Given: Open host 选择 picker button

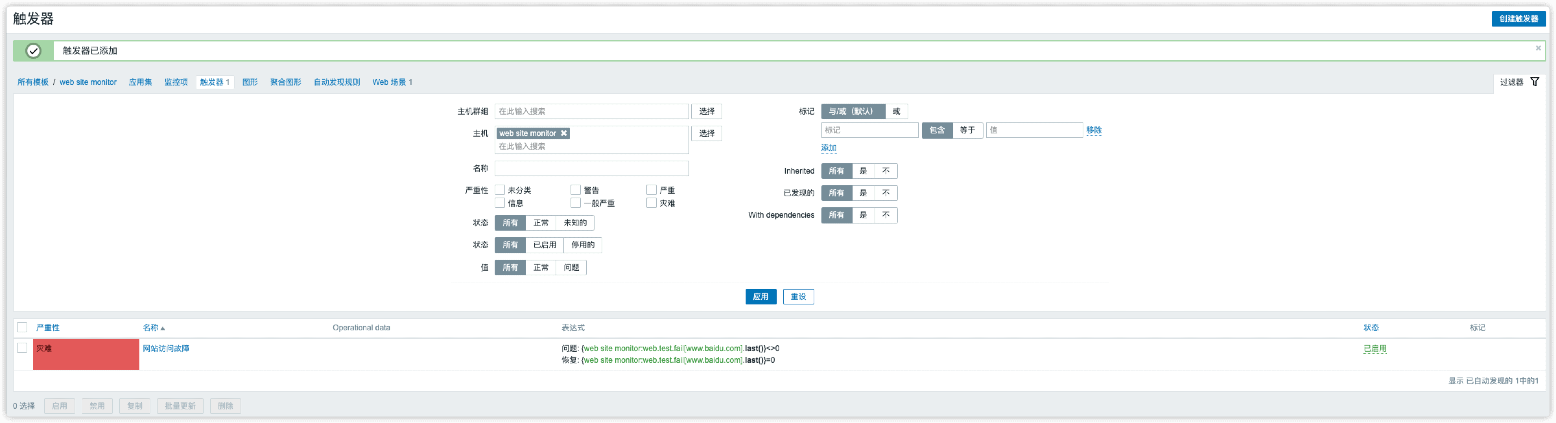Looking at the screenshot, I should (x=706, y=133).
